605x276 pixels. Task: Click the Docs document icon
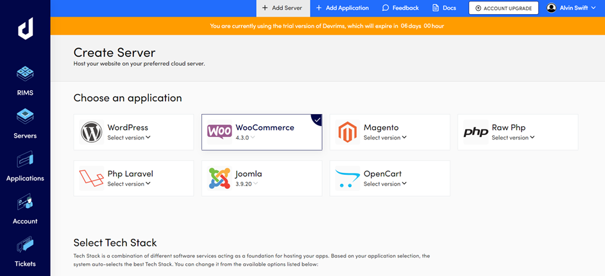pos(436,8)
